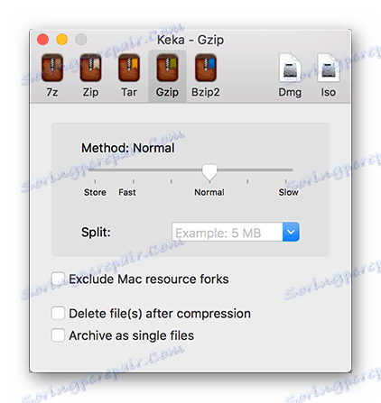The image size is (381, 403).
Task: Click the Normal label under slider
Action: (209, 192)
